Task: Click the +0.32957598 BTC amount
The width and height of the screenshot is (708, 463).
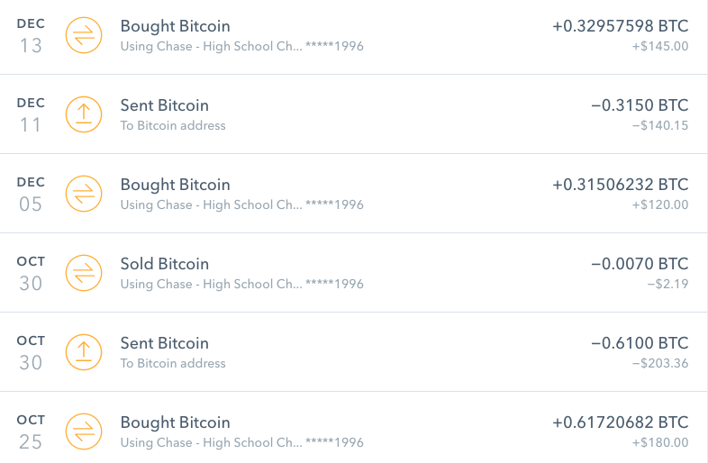Action: pos(620,26)
